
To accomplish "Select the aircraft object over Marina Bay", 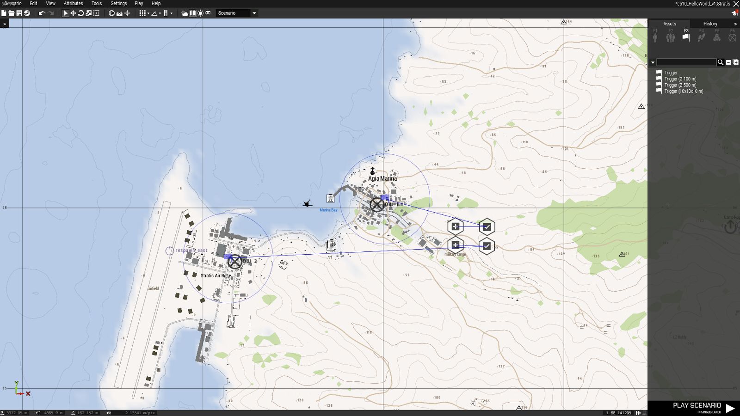I will click(308, 203).
